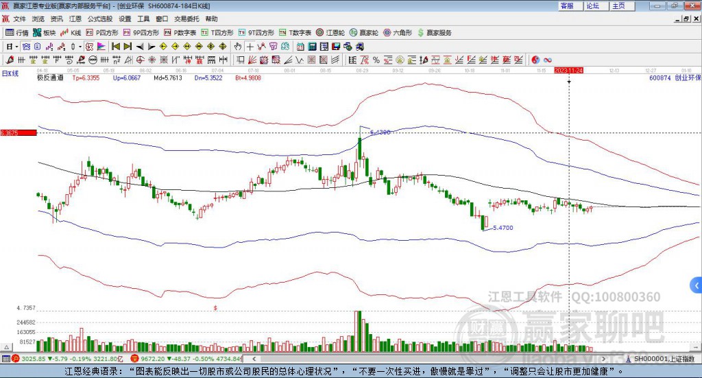Click the 主页 homepage button

pos(622,5)
